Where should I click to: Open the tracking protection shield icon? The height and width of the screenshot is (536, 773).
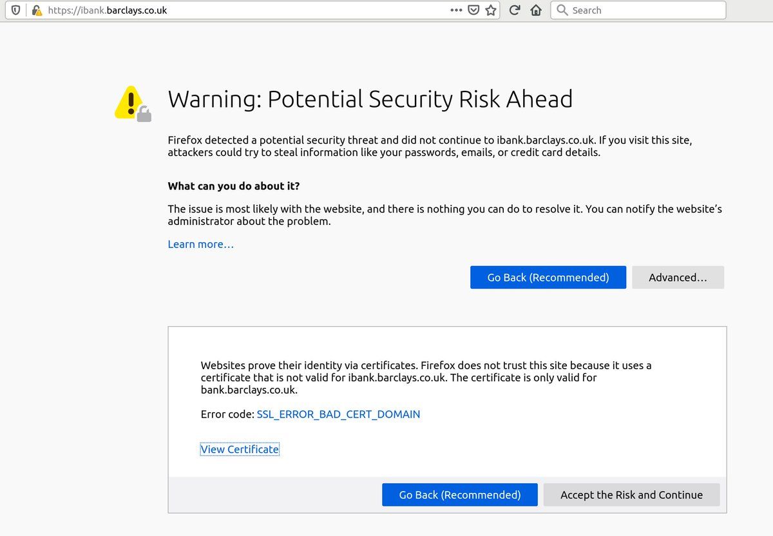click(x=15, y=10)
